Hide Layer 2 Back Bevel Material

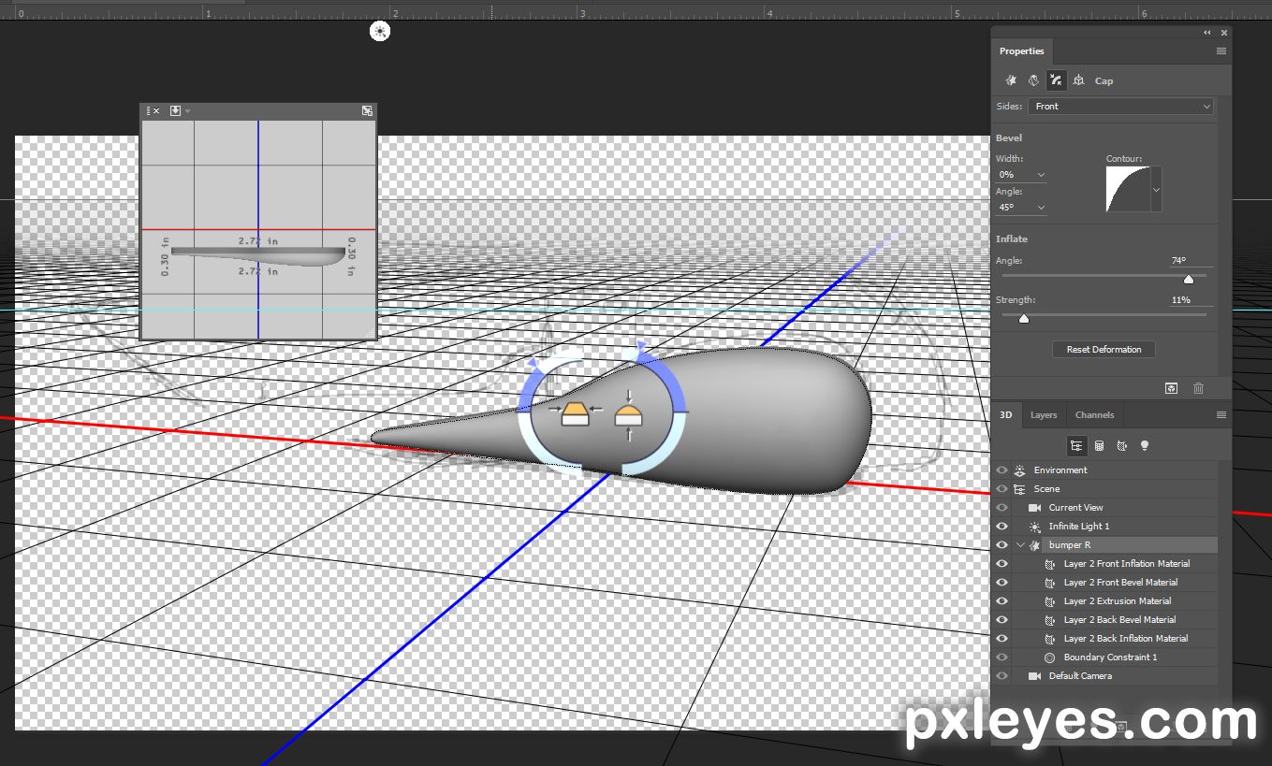pos(1002,620)
